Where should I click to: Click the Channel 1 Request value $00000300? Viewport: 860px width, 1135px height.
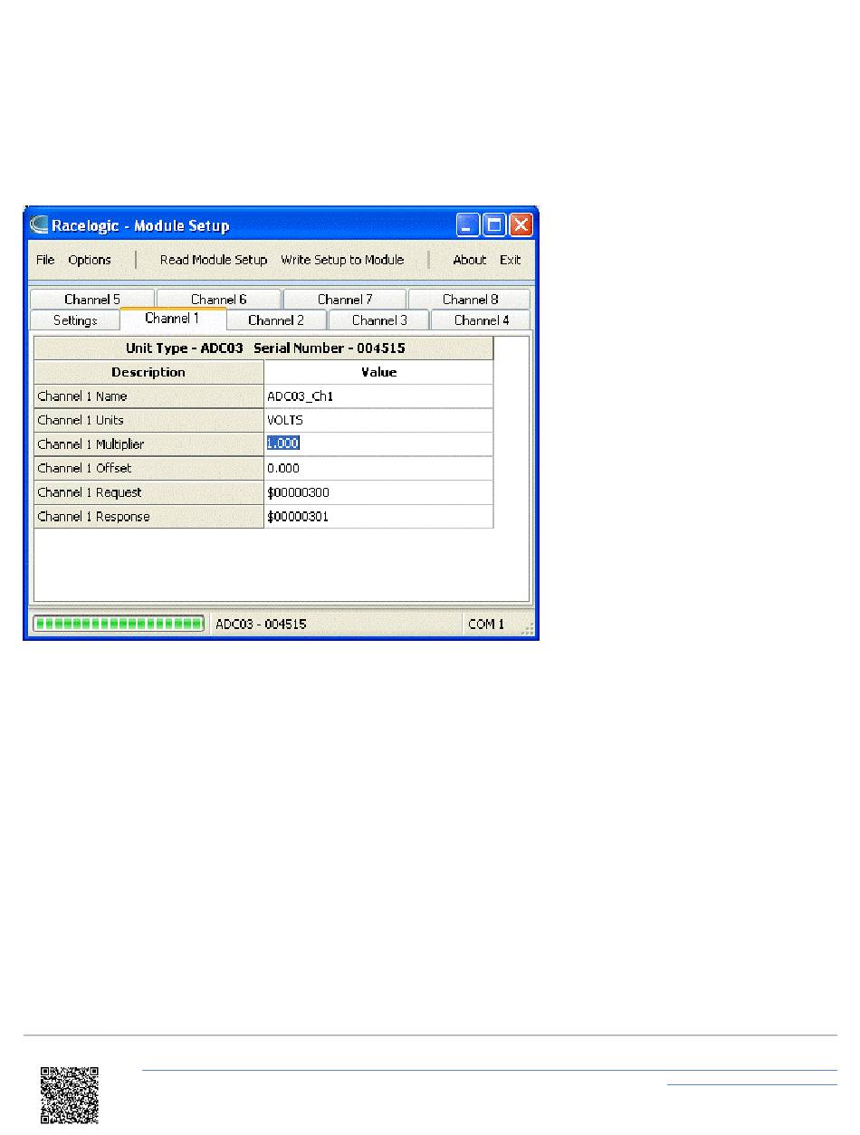[378, 492]
